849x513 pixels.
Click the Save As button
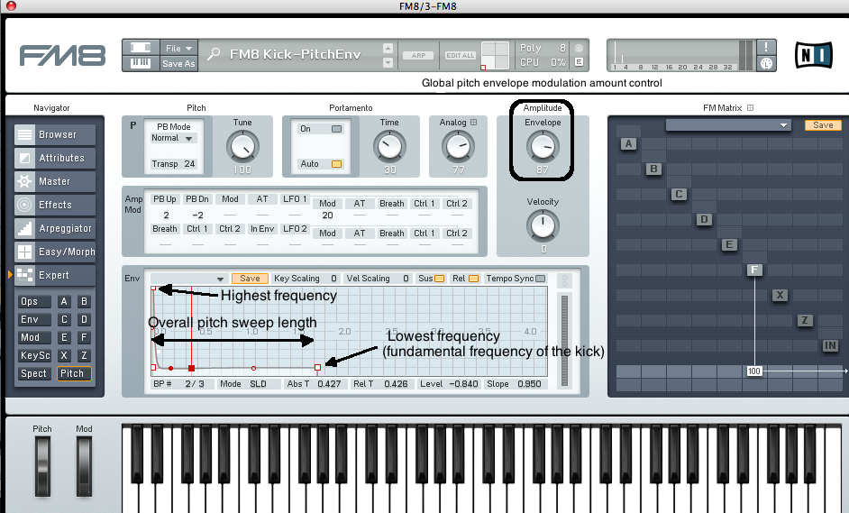coord(178,63)
